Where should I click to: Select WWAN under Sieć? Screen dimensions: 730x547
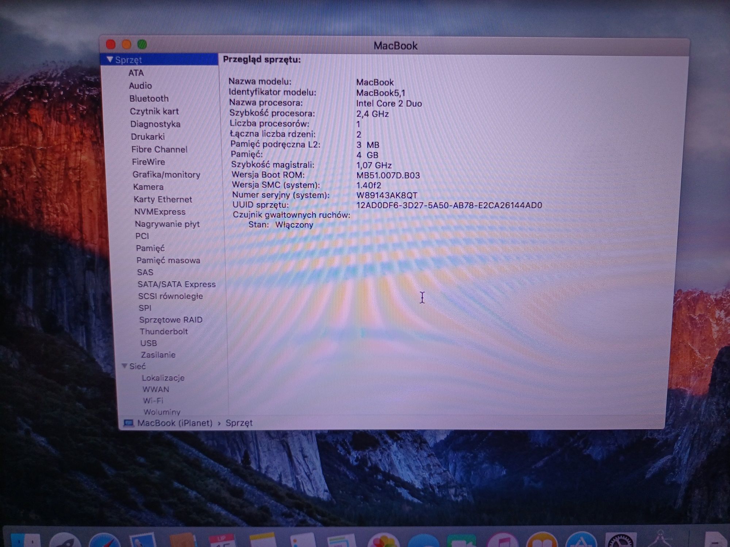coord(156,389)
